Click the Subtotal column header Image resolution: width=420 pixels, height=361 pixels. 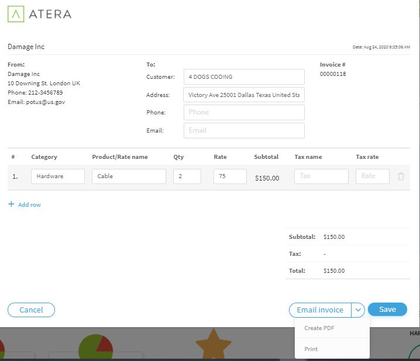[x=266, y=157]
